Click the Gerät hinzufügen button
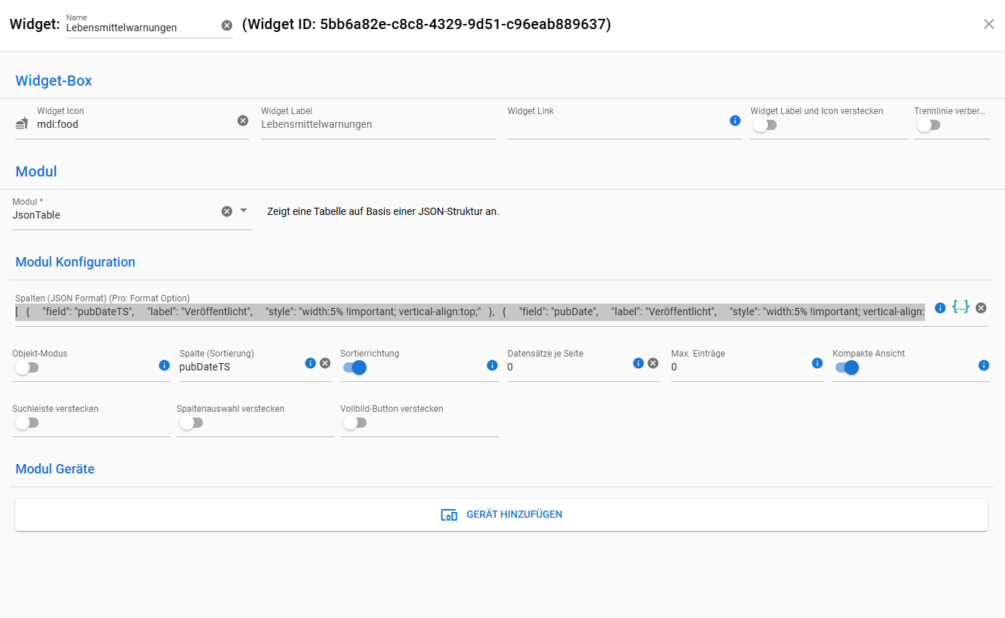 coord(501,515)
